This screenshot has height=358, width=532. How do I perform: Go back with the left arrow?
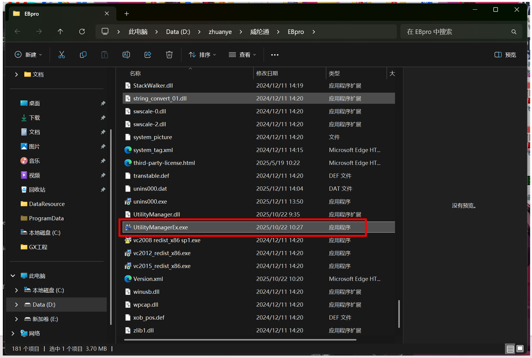point(17,31)
